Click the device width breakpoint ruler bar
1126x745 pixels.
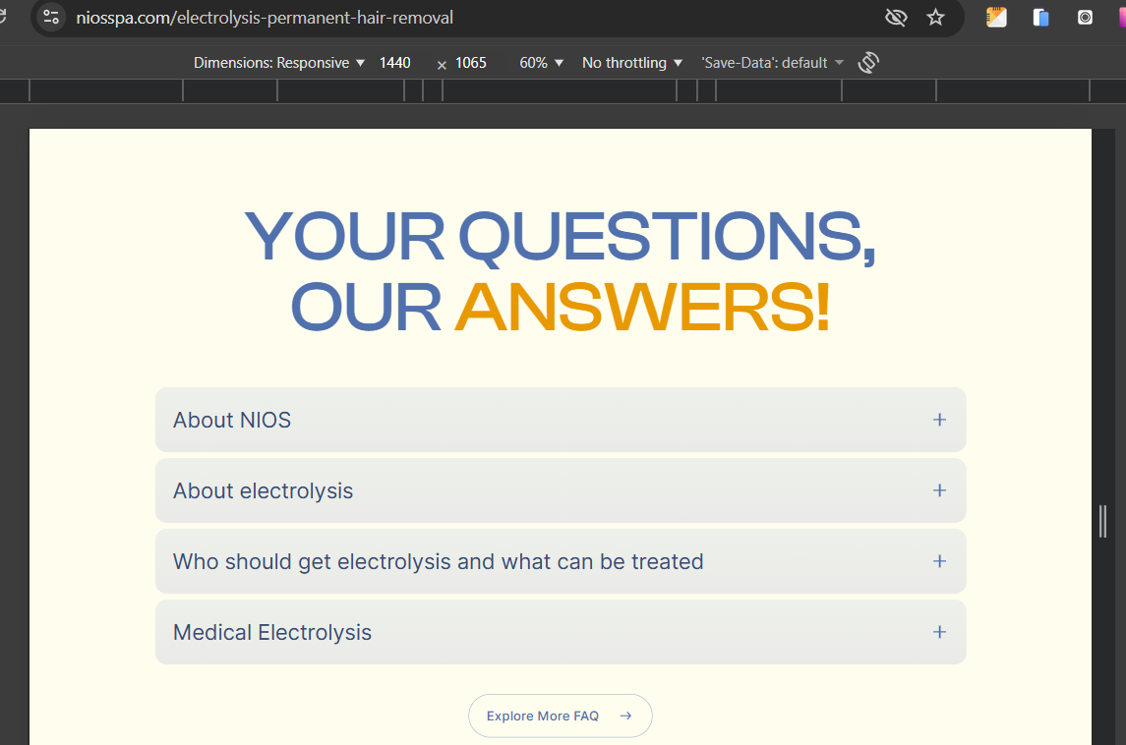click(563, 91)
